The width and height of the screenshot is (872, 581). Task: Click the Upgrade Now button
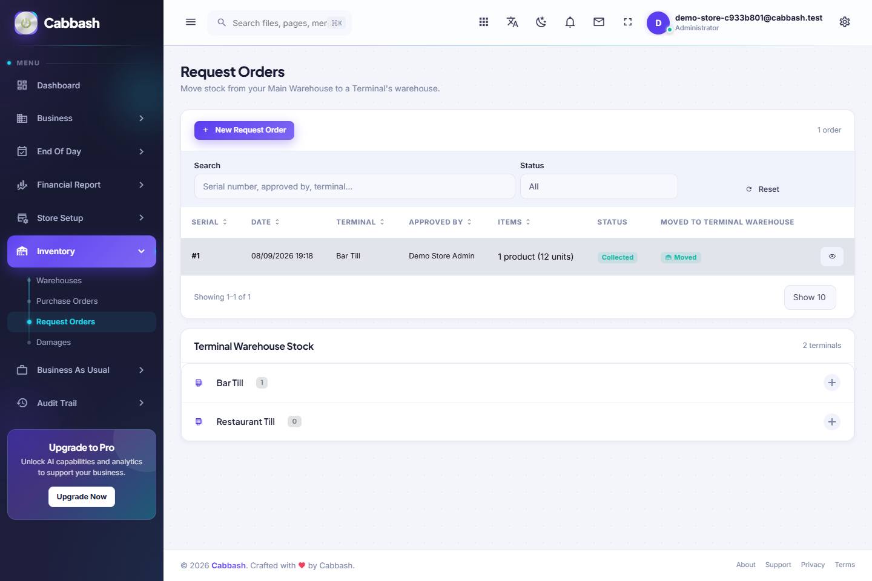pos(82,497)
